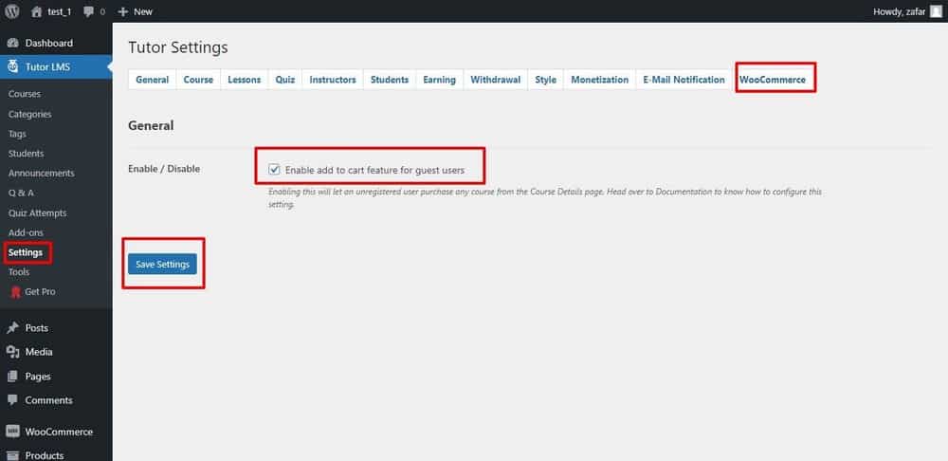Screen dimensions: 948x461
Task: Click the Get Pro ribbon icon
Action: coord(16,292)
